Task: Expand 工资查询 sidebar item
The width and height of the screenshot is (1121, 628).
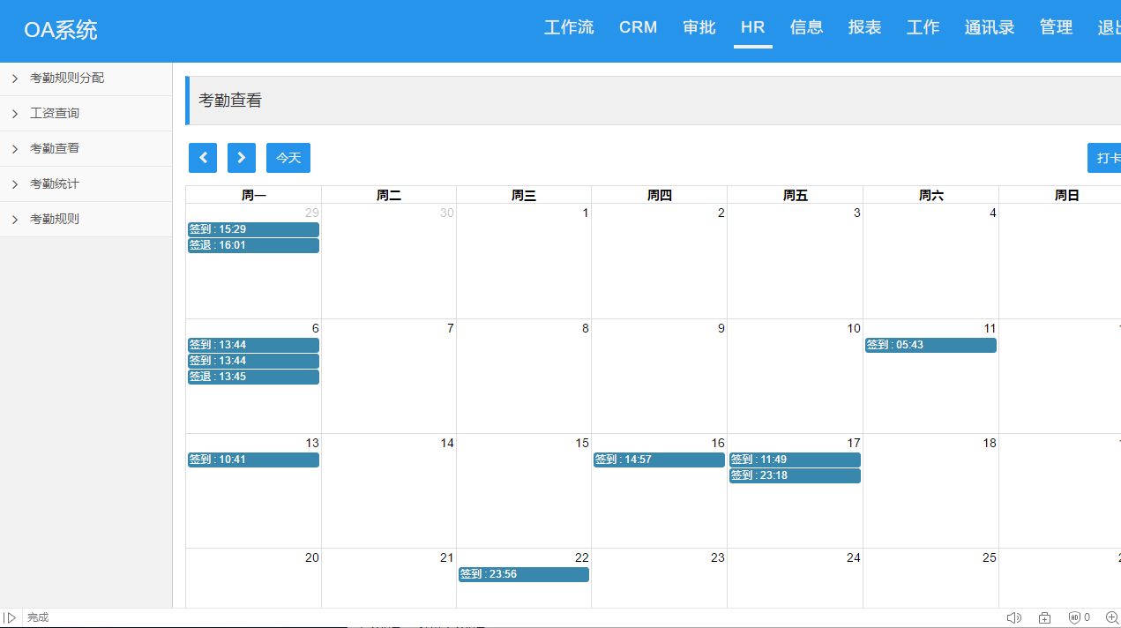Action: tap(55, 113)
